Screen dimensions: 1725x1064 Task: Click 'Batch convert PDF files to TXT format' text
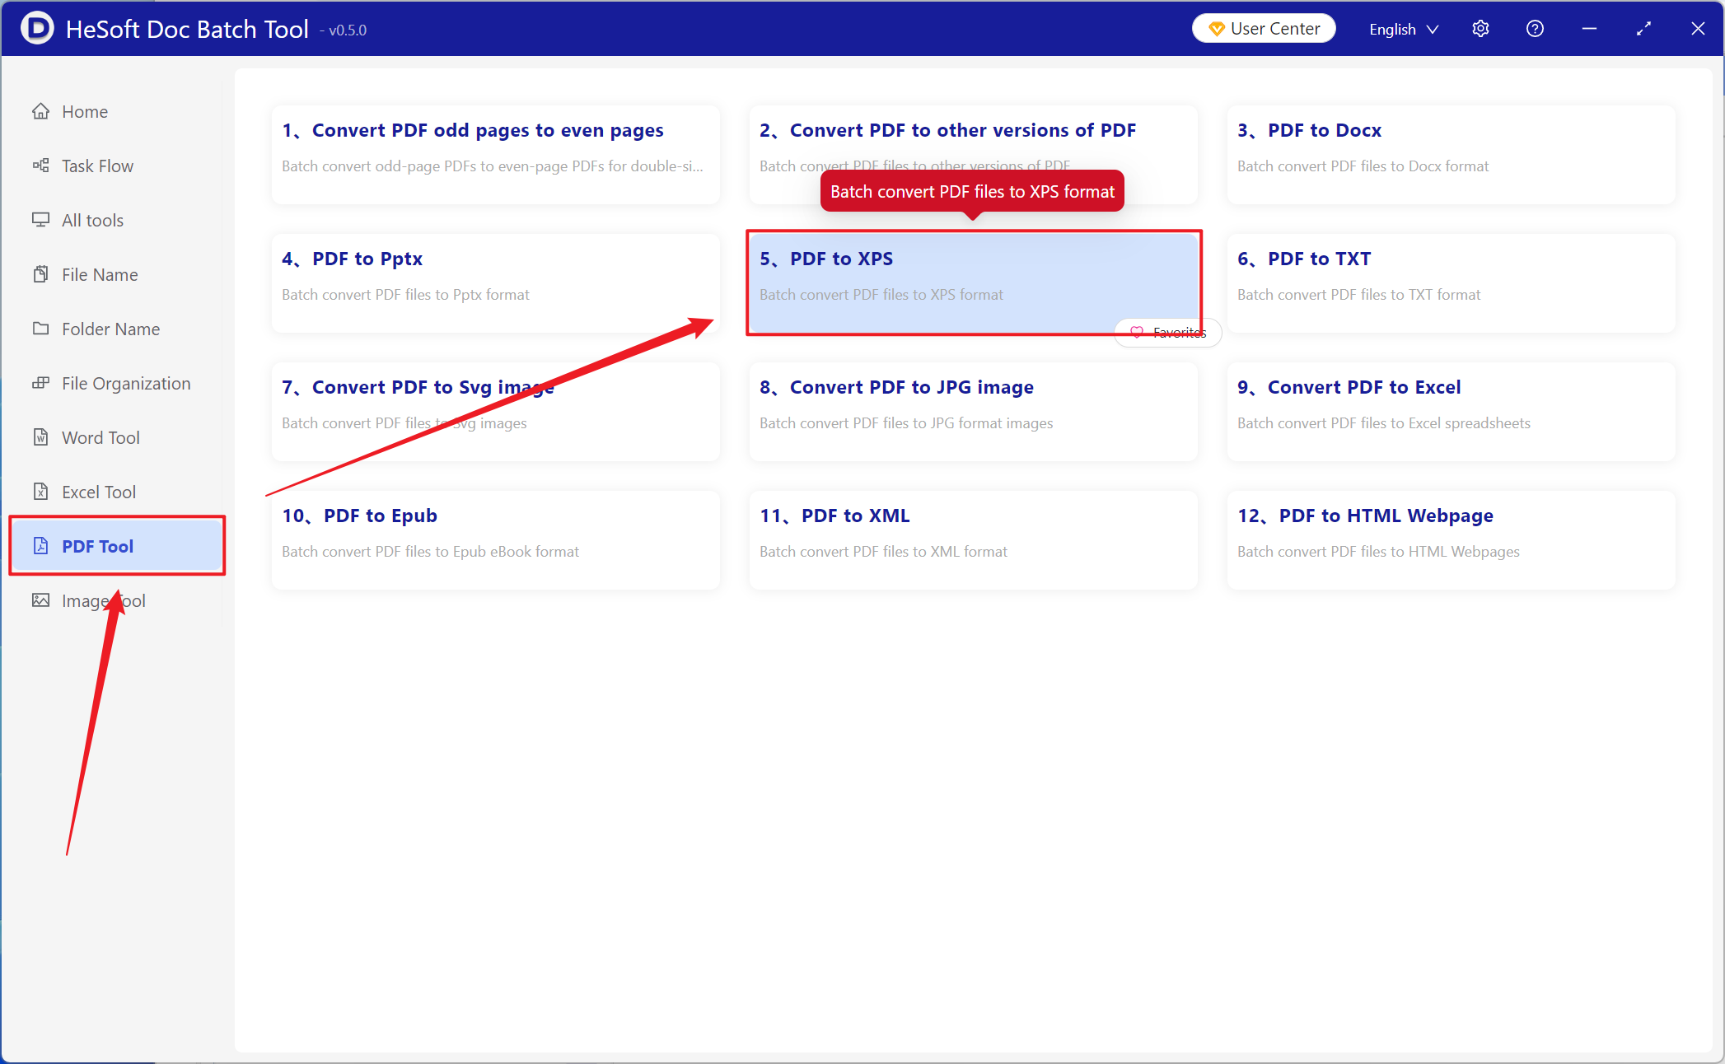(x=1358, y=294)
